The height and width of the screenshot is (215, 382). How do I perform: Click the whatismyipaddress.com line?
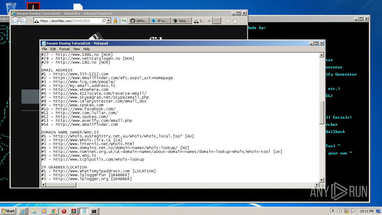98,171
